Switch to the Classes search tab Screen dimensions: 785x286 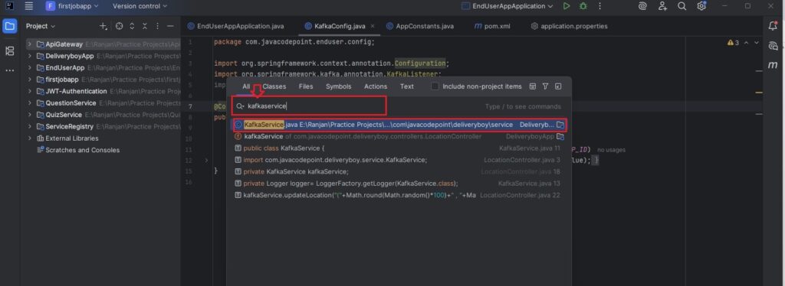pyautogui.click(x=274, y=86)
